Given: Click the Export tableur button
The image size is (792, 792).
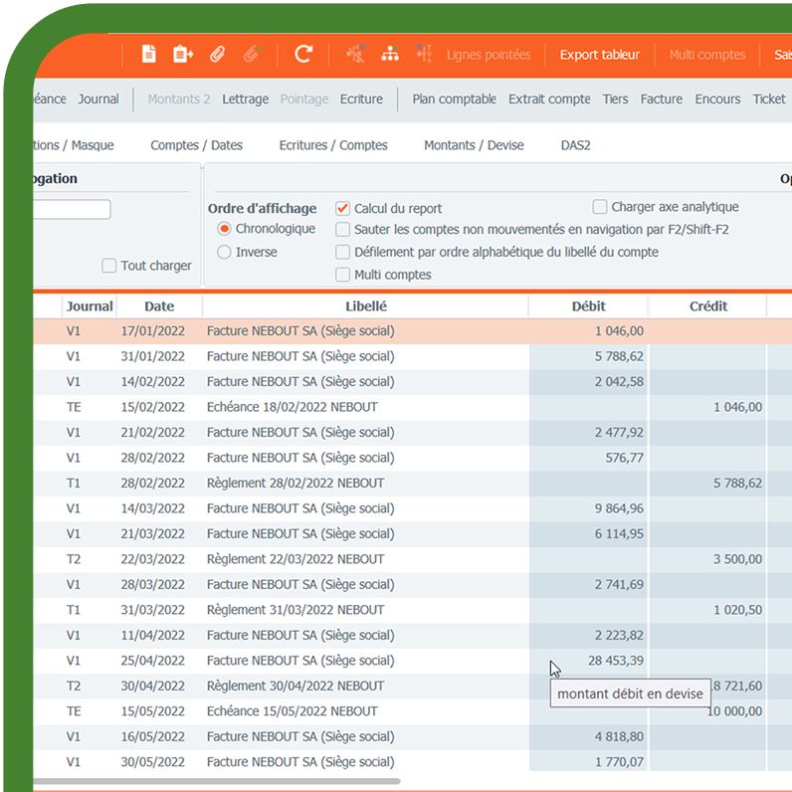Looking at the screenshot, I should tap(600, 55).
